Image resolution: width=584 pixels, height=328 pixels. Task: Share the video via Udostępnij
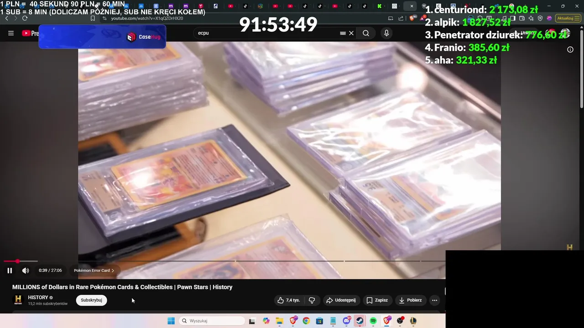point(341,300)
